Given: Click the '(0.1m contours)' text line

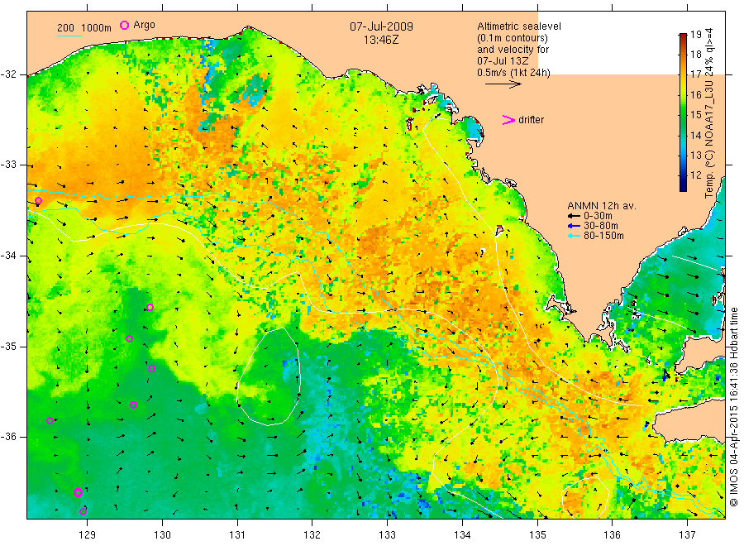Looking at the screenshot, I should pos(513,38).
